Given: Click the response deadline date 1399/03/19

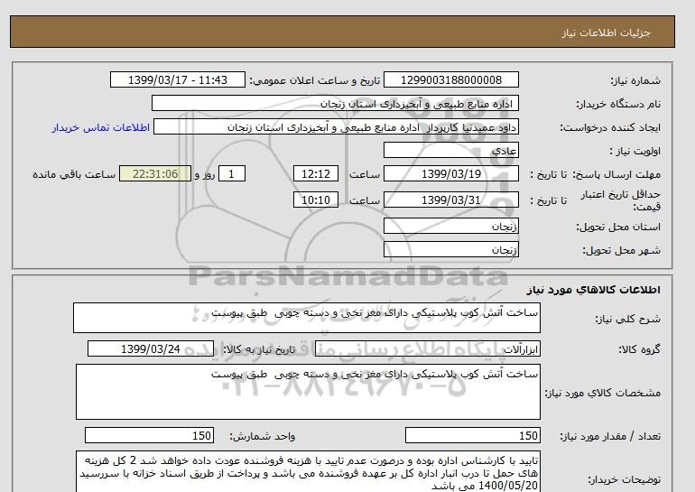Looking at the screenshot, I should [450, 173].
